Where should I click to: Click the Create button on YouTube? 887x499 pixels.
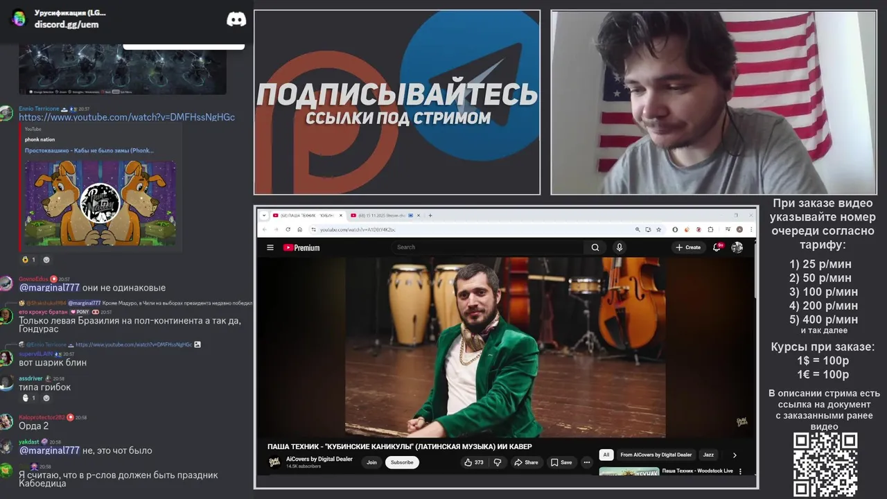(x=688, y=247)
